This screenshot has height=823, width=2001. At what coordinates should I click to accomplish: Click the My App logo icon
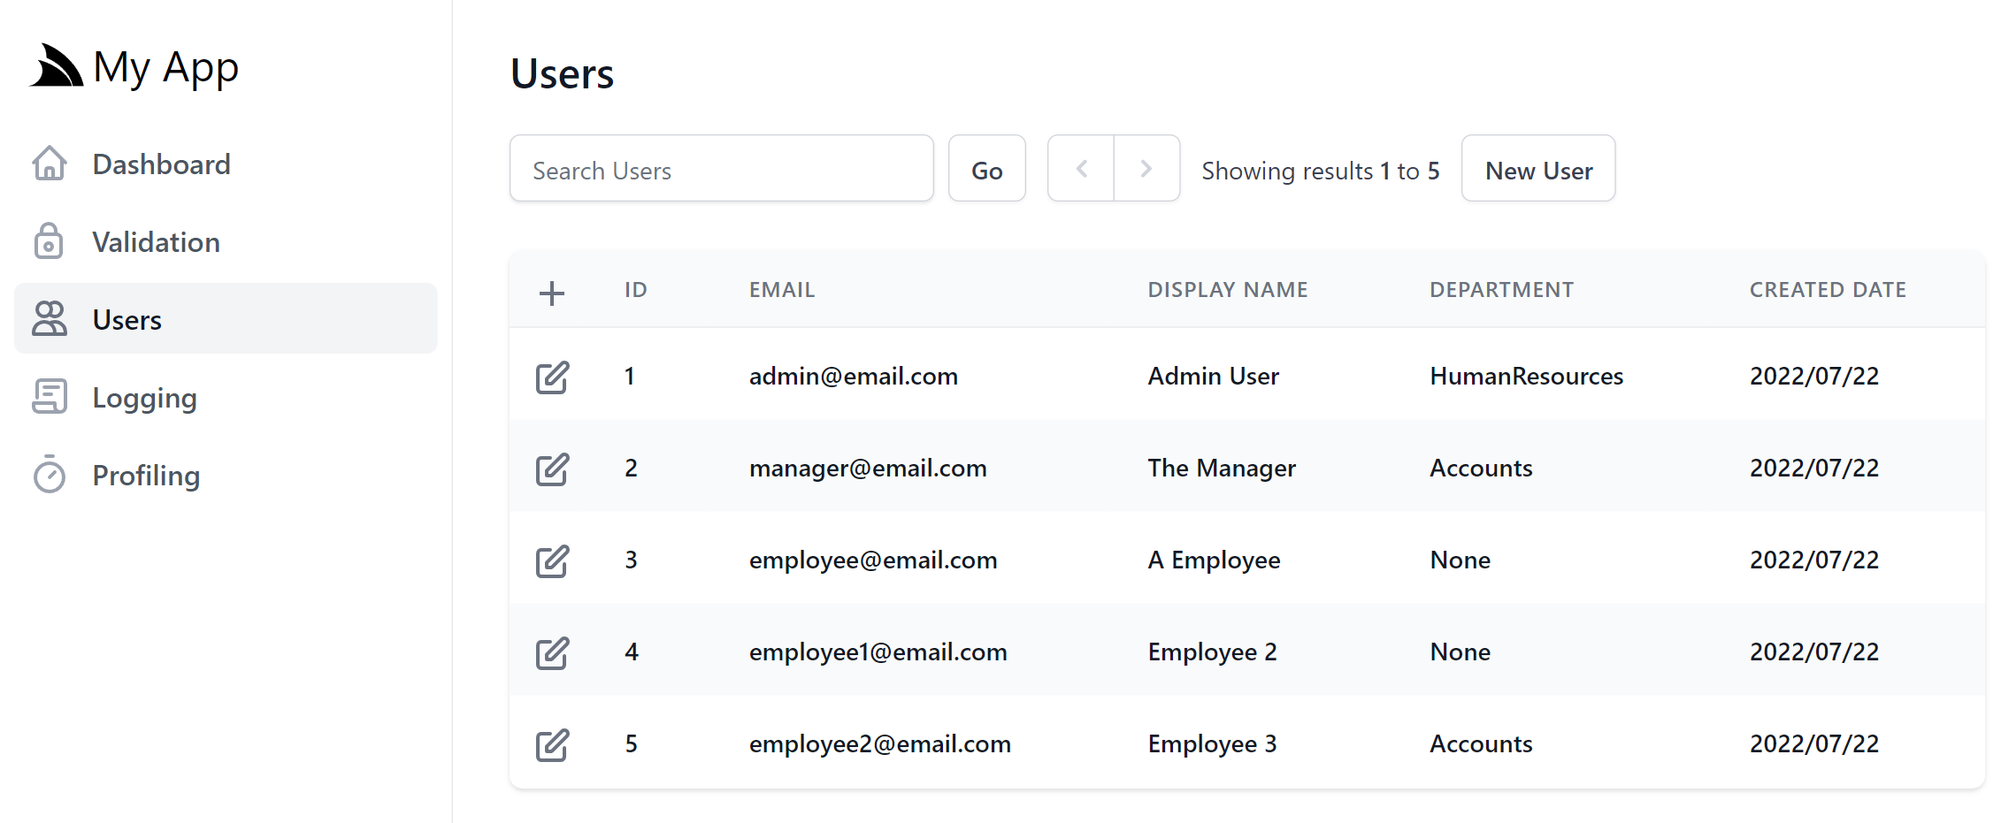pos(56,66)
